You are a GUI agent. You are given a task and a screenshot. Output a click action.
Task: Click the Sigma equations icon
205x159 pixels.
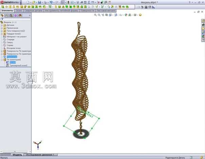click(89, 2)
